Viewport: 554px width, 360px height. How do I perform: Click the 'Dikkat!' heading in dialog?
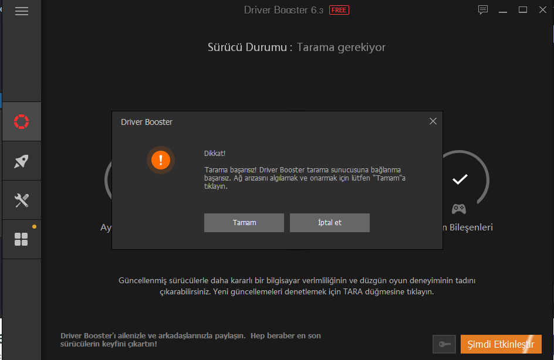coord(215,154)
